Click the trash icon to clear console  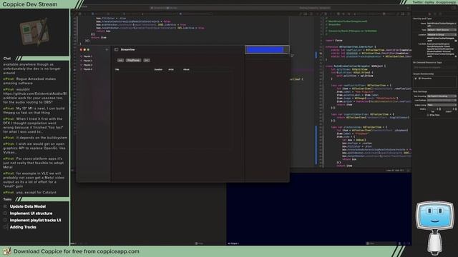click(399, 243)
